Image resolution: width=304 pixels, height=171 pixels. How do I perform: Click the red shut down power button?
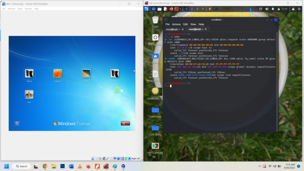(x=124, y=123)
